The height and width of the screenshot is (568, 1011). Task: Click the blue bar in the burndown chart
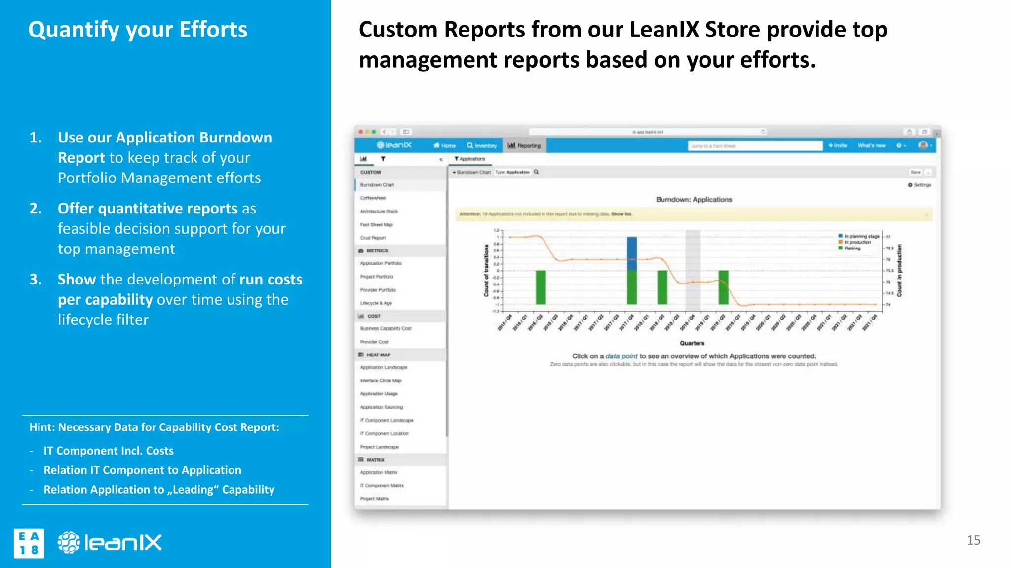click(632, 253)
